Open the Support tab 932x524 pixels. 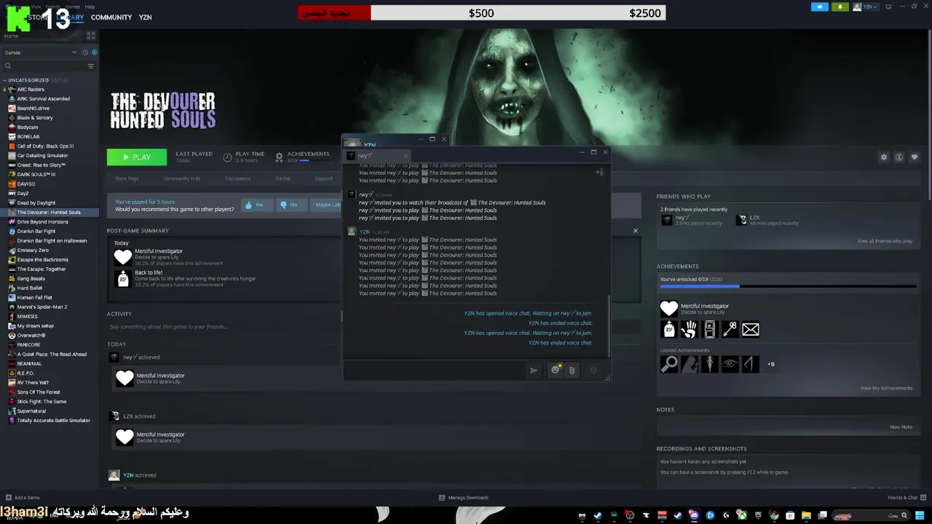click(x=323, y=179)
